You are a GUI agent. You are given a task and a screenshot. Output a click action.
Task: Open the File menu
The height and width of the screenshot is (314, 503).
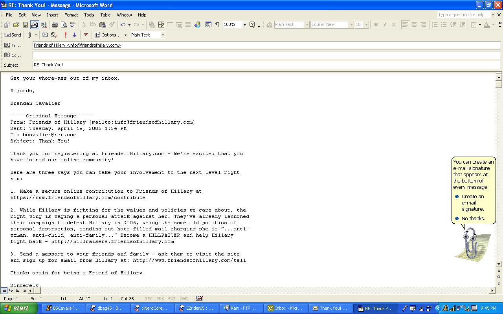(x=9, y=15)
